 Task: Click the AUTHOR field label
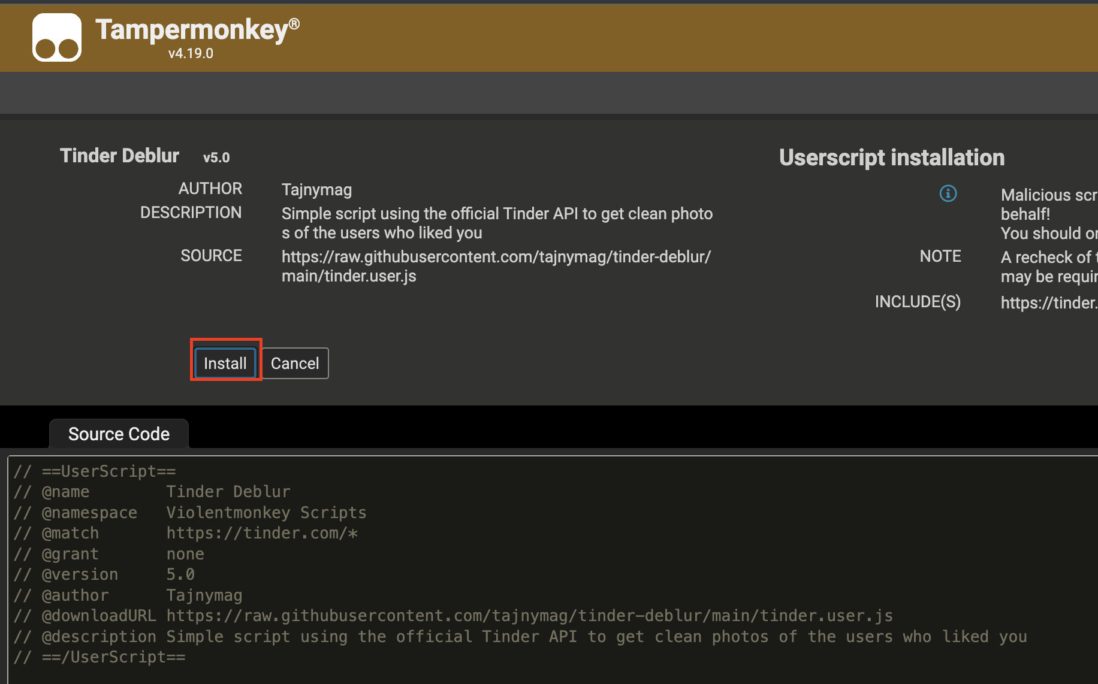(210, 189)
